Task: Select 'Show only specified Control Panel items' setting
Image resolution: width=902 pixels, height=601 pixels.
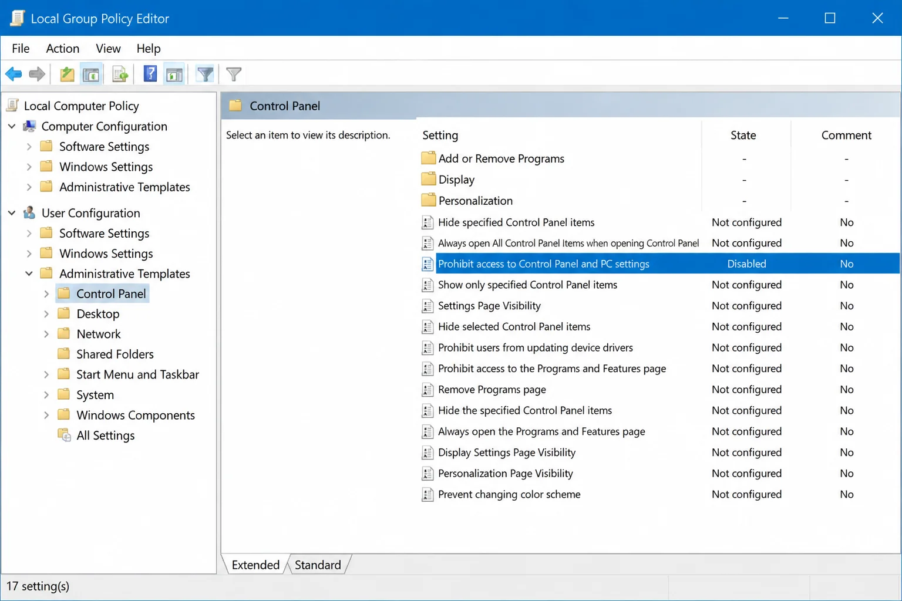Action: [527, 285]
